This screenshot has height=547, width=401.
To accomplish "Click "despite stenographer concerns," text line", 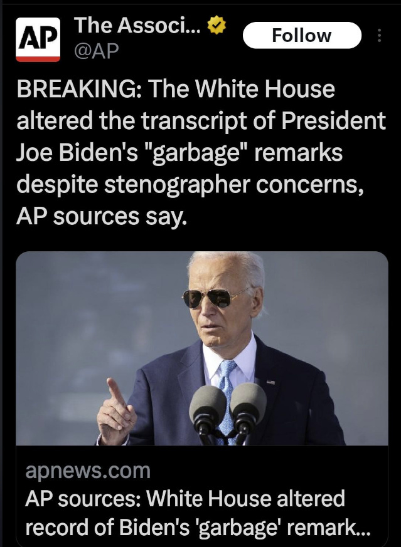I will 190,184.
